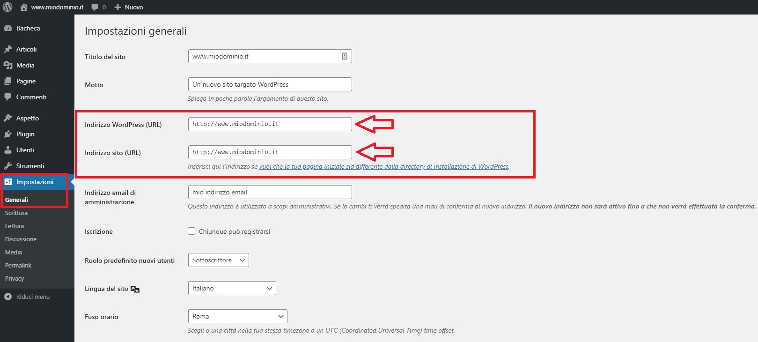The height and width of the screenshot is (342, 758).
Task: Go to Media settings submenu
Action: [14, 252]
